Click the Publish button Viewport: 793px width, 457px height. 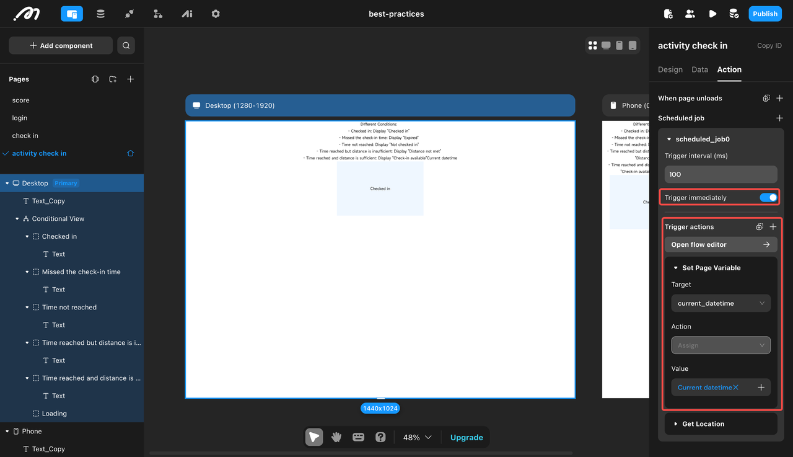[x=765, y=14]
